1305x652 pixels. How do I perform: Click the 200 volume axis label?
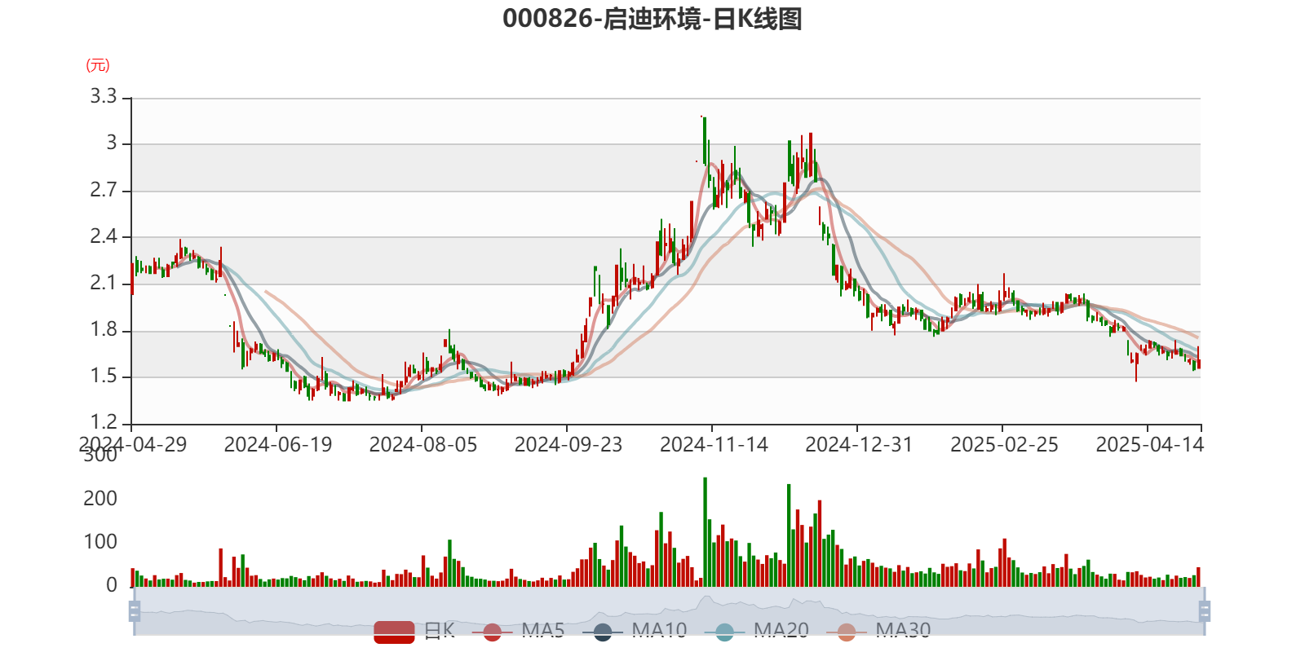tap(100, 498)
